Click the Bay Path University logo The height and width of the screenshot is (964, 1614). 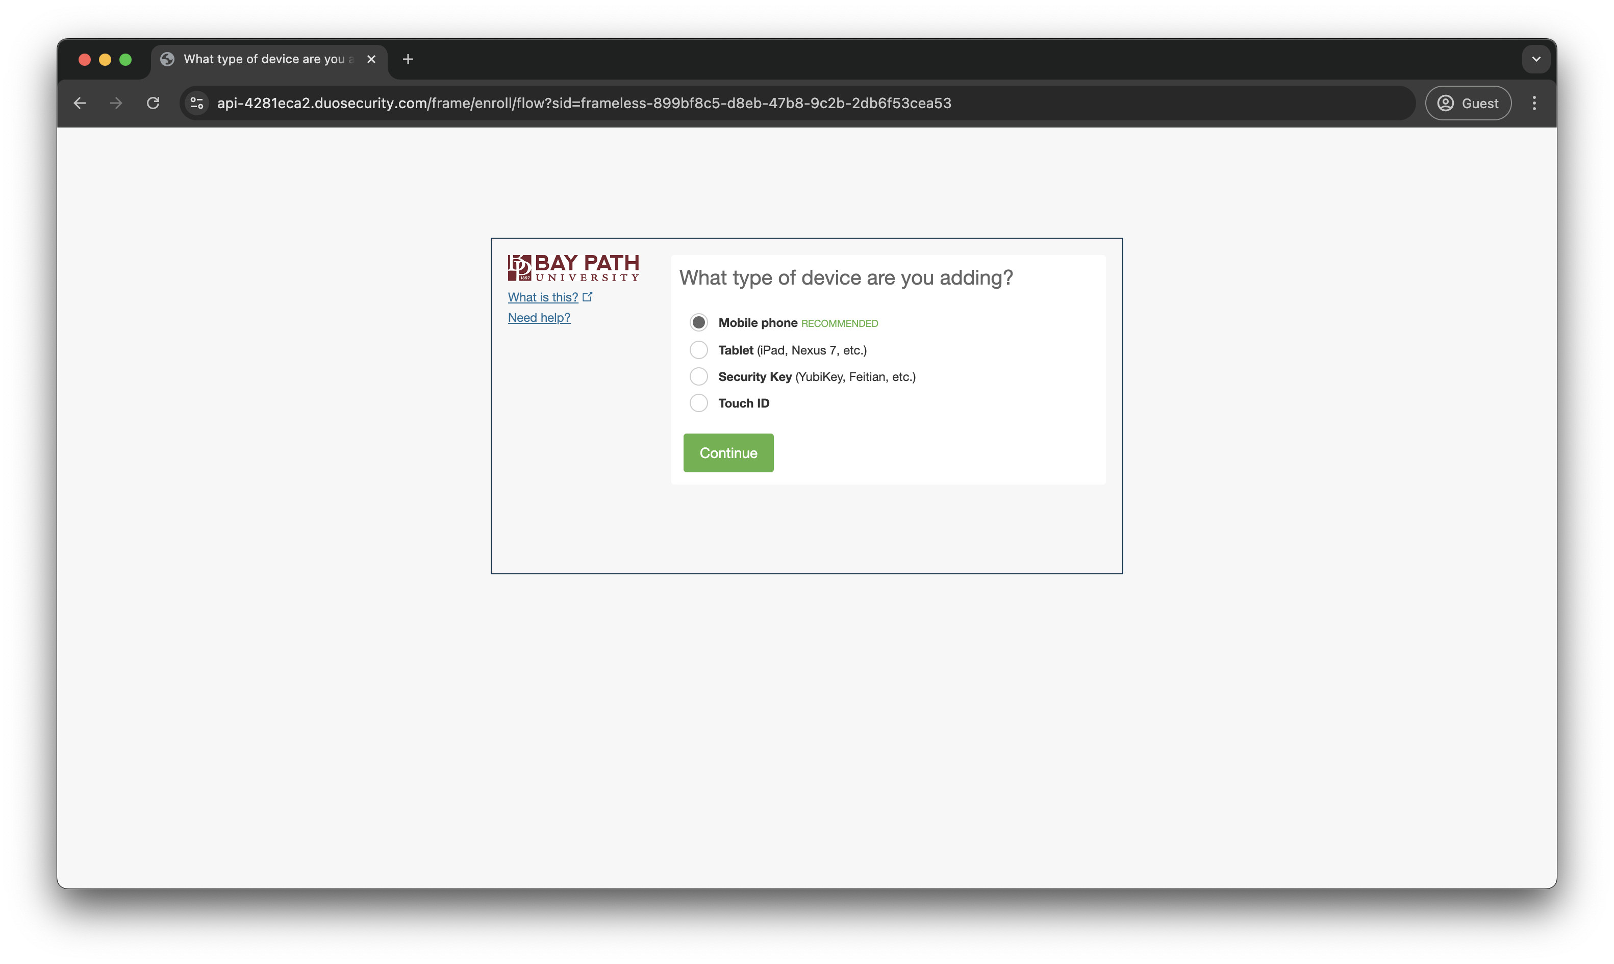click(573, 268)
